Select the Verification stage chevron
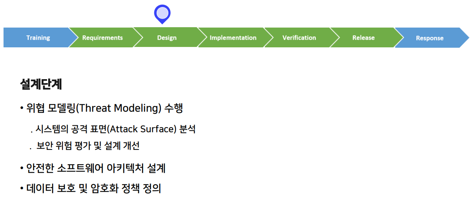This screenshot has height=208, width=470. (x=299, y=38)
